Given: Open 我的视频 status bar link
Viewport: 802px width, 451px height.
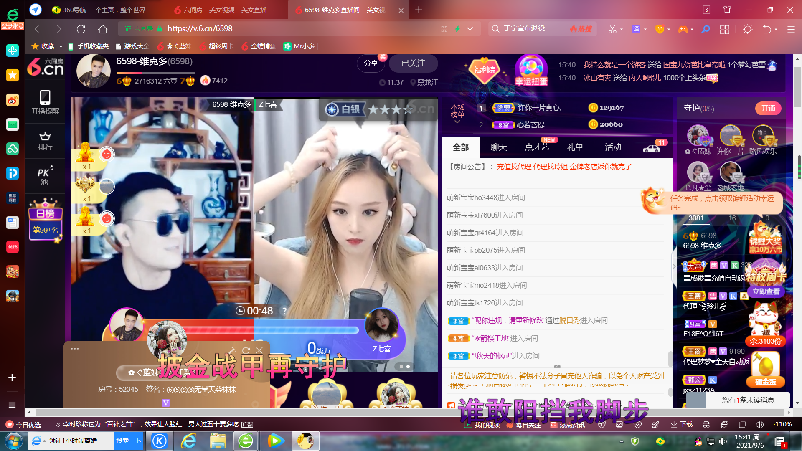Looking at the screenshot, I should coord(482,425).
